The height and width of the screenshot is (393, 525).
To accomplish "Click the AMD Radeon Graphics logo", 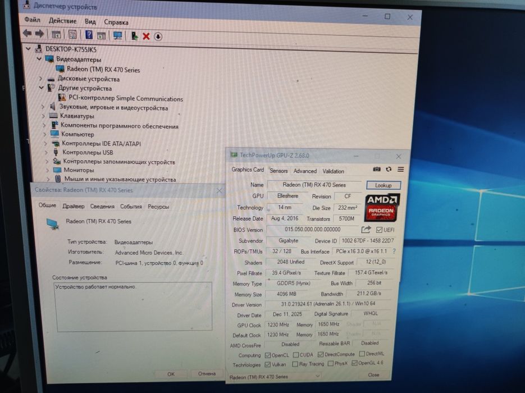I will point(381,208).
